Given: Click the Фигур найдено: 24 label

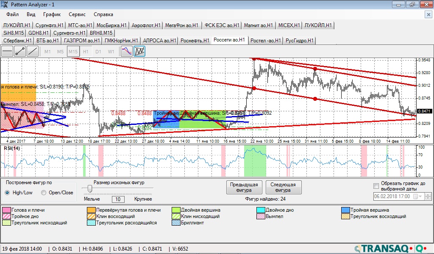Looking at the screenshot, I should (x=265, y=199).
